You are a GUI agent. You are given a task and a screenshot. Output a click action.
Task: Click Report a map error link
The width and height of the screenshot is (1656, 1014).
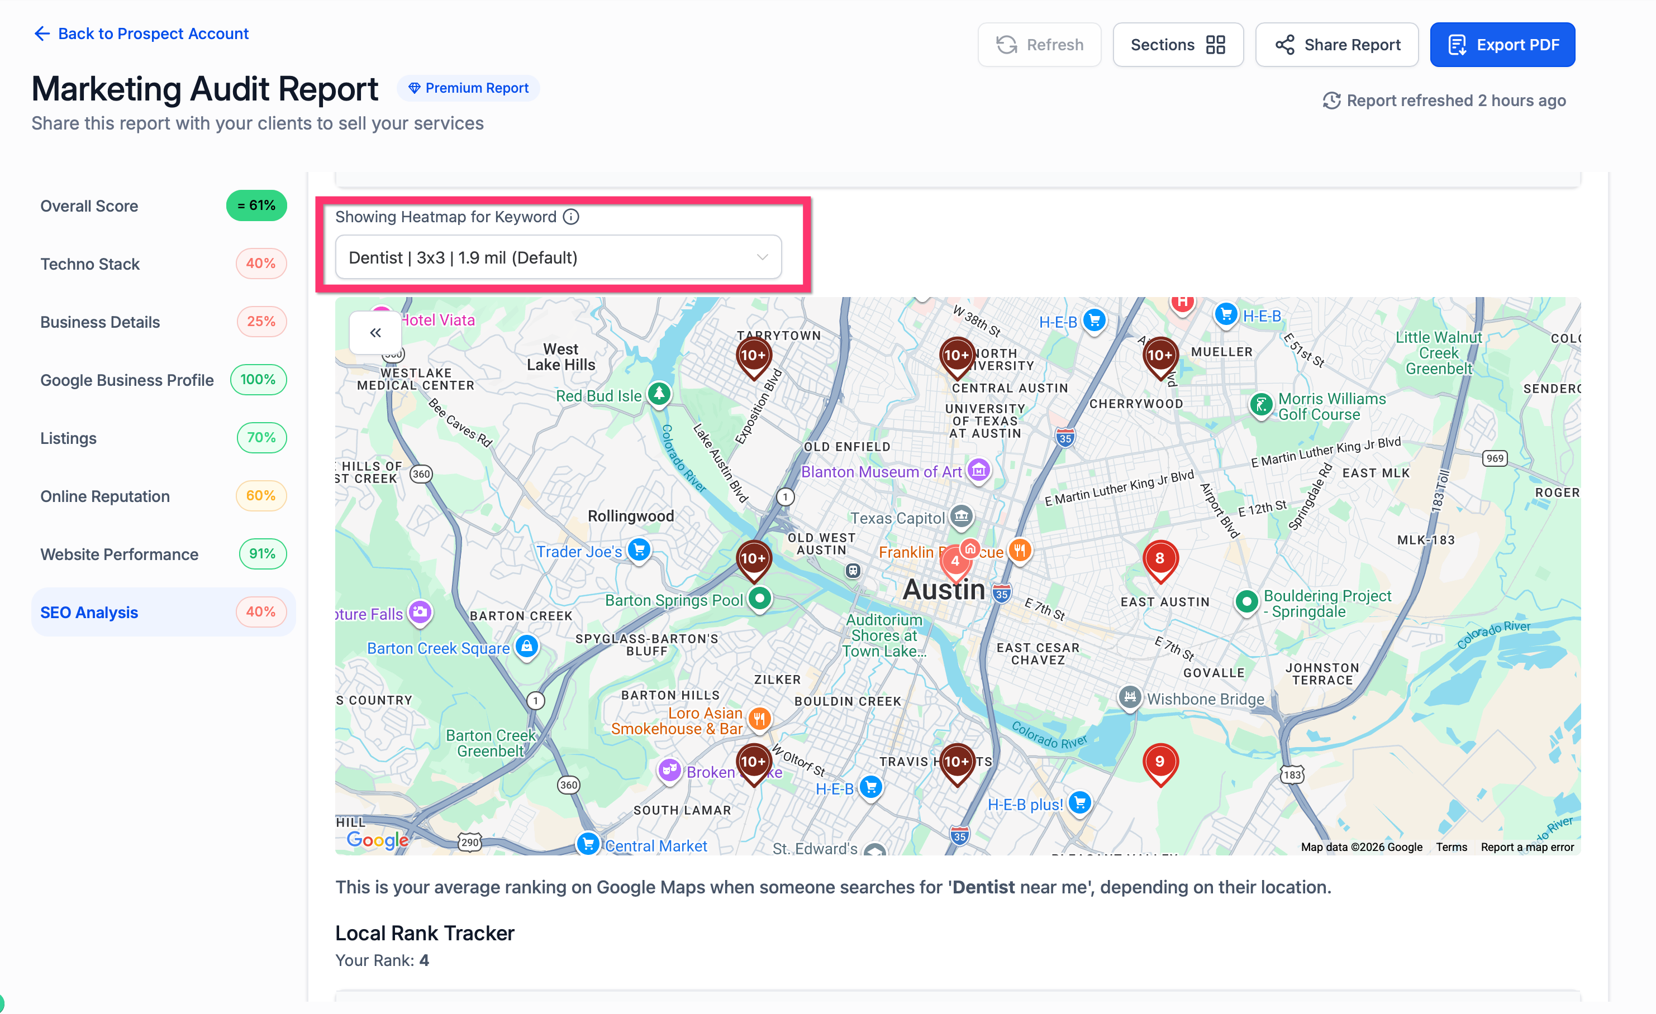1526,847
